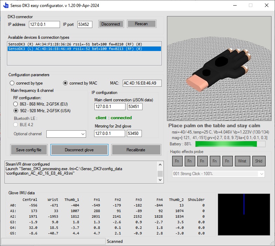Select the connect by type option

click(13, 83)
